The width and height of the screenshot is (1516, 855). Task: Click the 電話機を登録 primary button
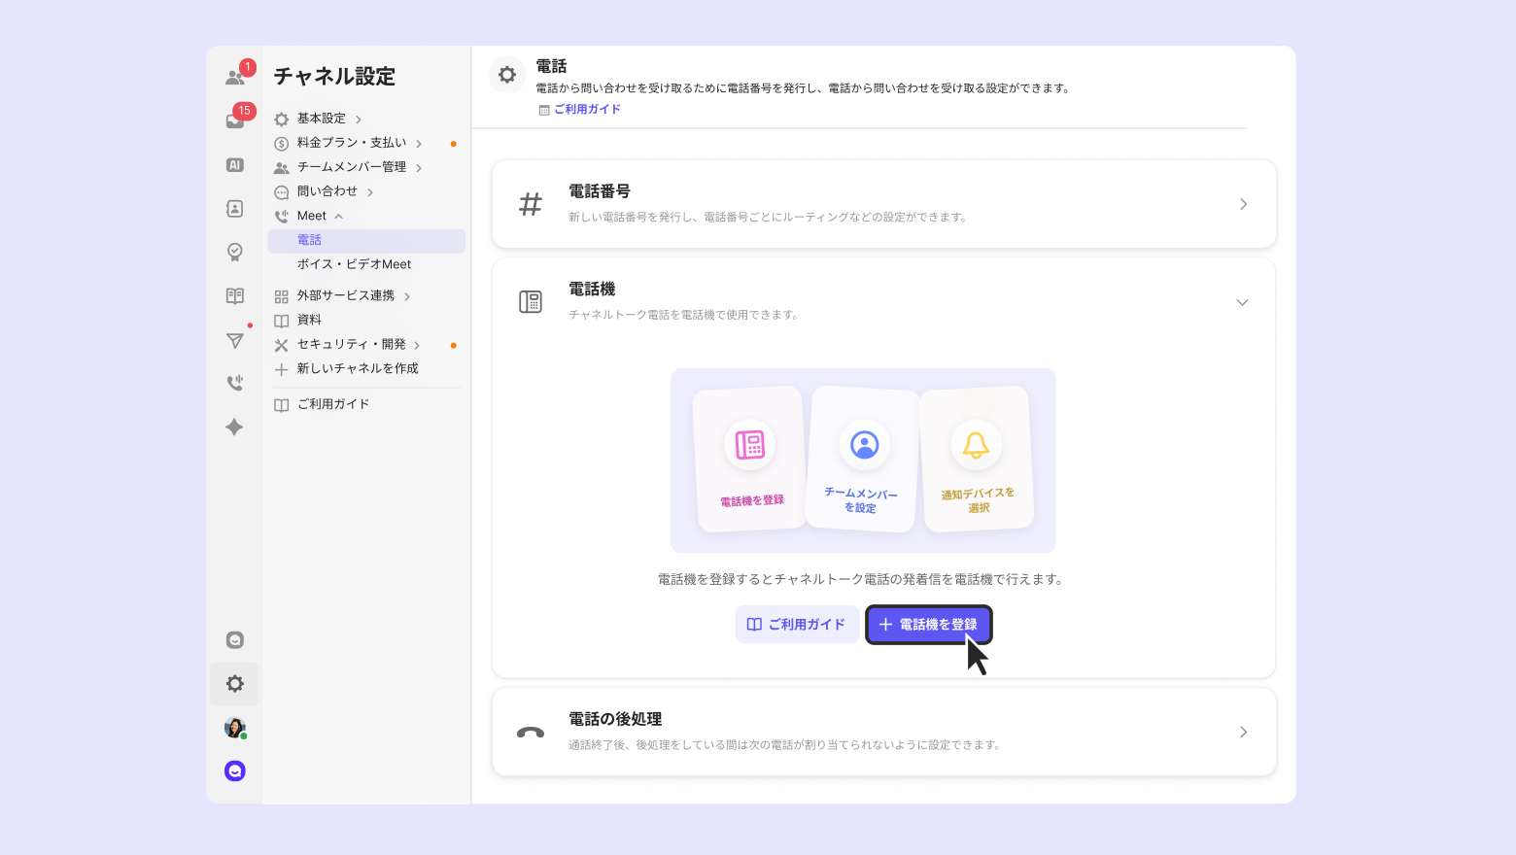coord(929,625)
